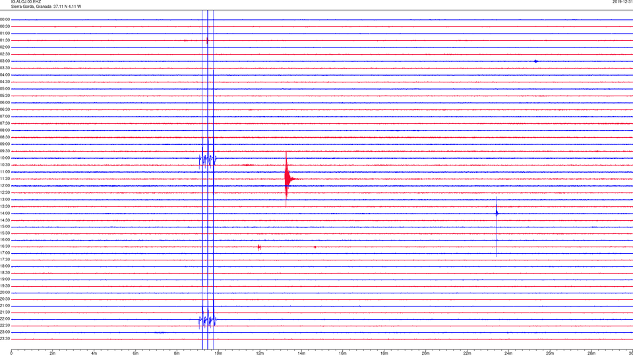This screenshot has width=633, height=356.
Task: Select the 04:00 time label
Action: 5,74
